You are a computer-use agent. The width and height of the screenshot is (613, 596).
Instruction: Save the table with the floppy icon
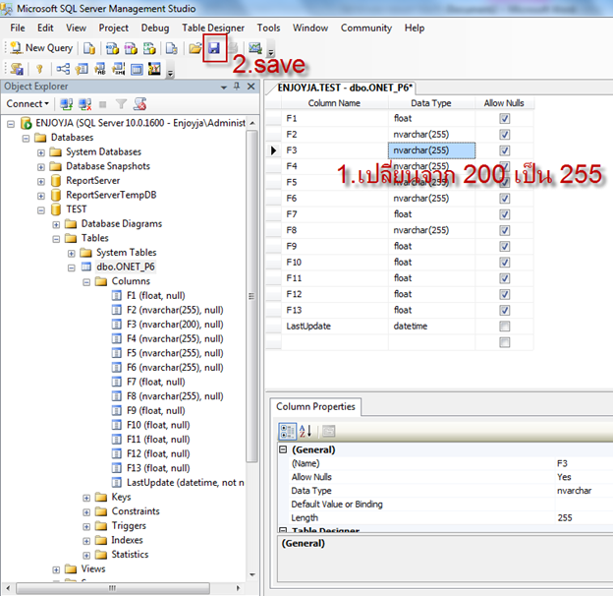click(214, 48)
